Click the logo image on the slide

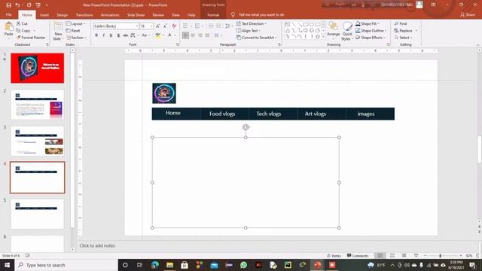click(x=164, y=93)
